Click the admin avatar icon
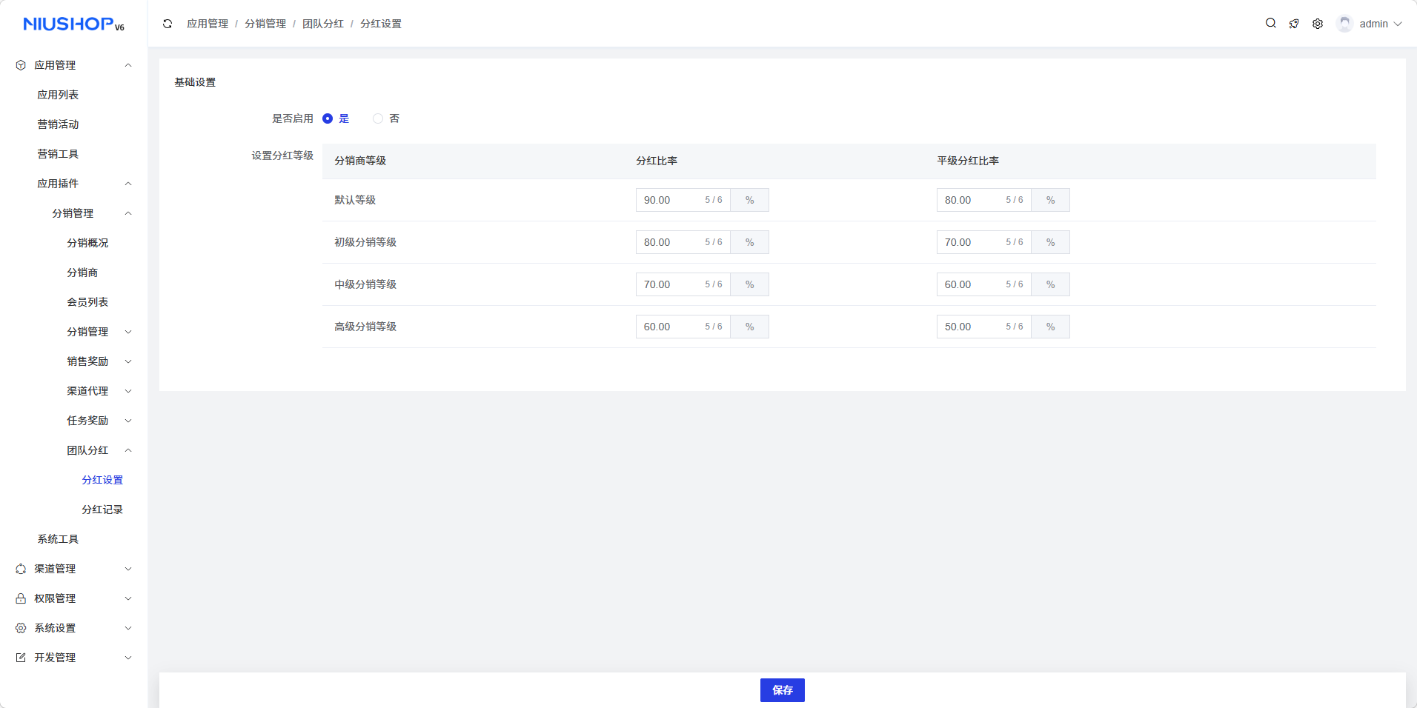Viewport: 1417px width, 708px height. (x=1344, y=24)
